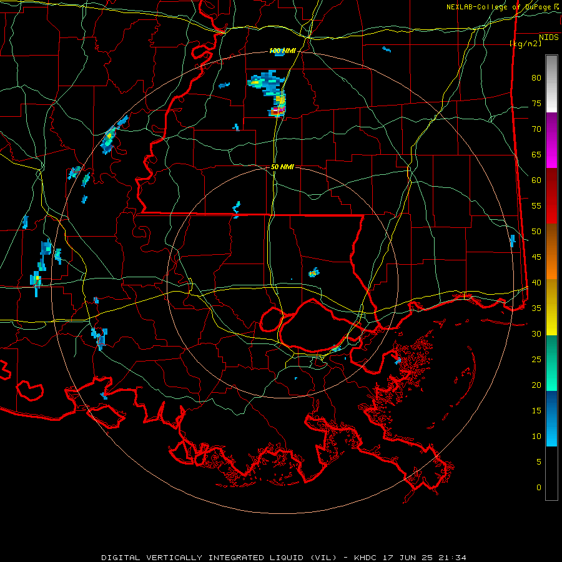Select the green segment of the color scale
Screen dimensions: 562x562
551,363
